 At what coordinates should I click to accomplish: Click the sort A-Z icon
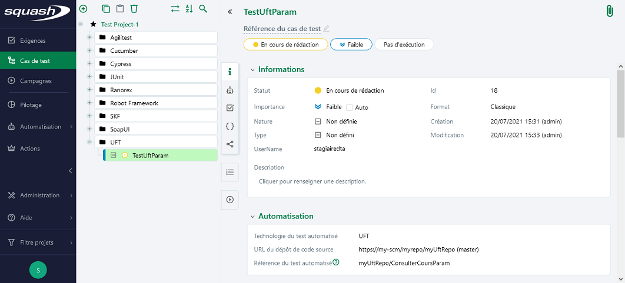coord(189,9)
